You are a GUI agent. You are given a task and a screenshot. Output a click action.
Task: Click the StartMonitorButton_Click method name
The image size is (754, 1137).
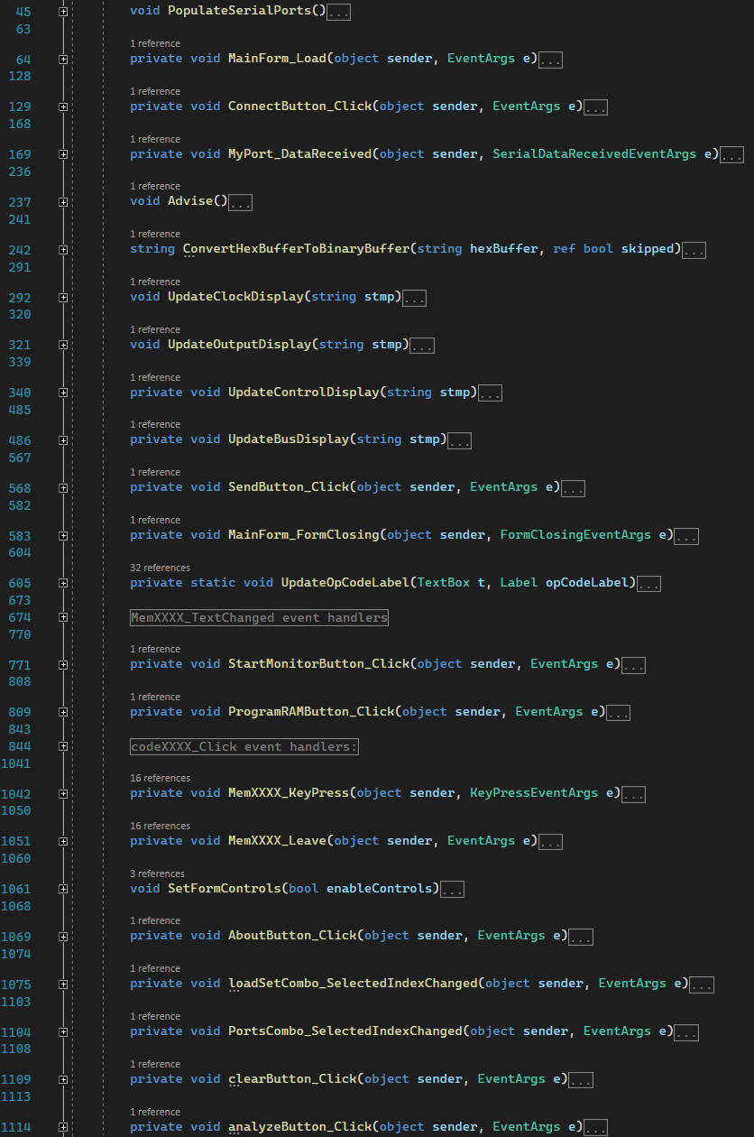pyautogui.click(x=319, y=664)
